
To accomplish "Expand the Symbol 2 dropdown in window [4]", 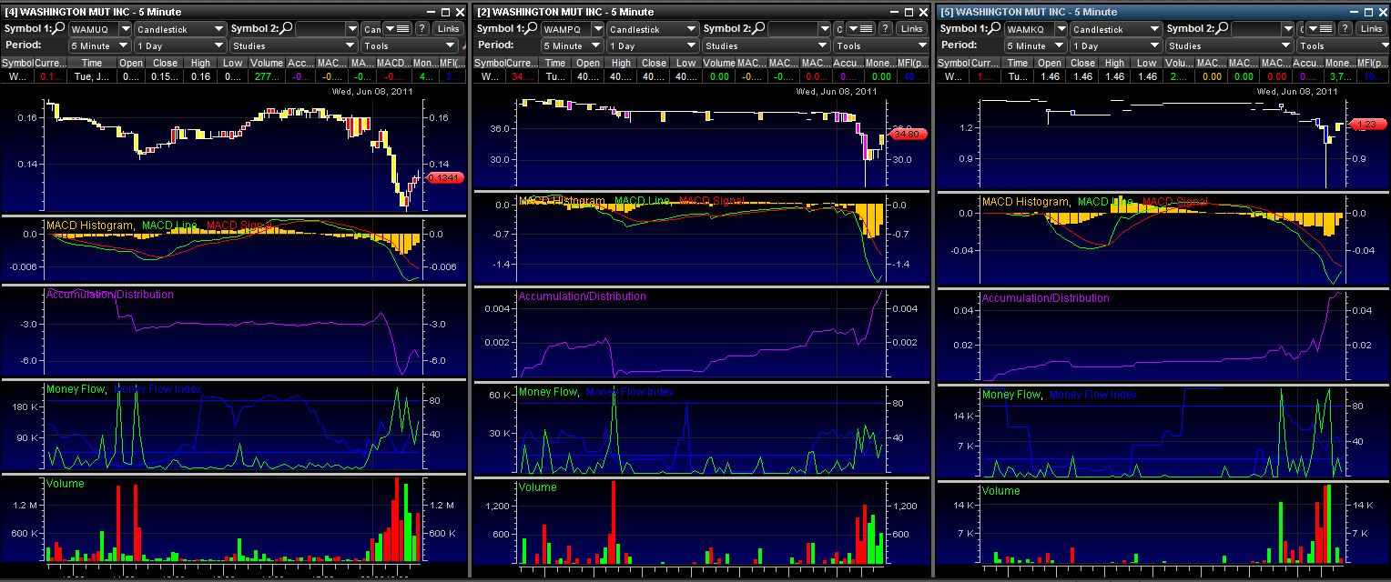I will [351, 29].
